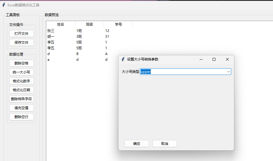Click the 删除空行 button
The height and width of the screenshot is (161, 273).
coord(21,117)
